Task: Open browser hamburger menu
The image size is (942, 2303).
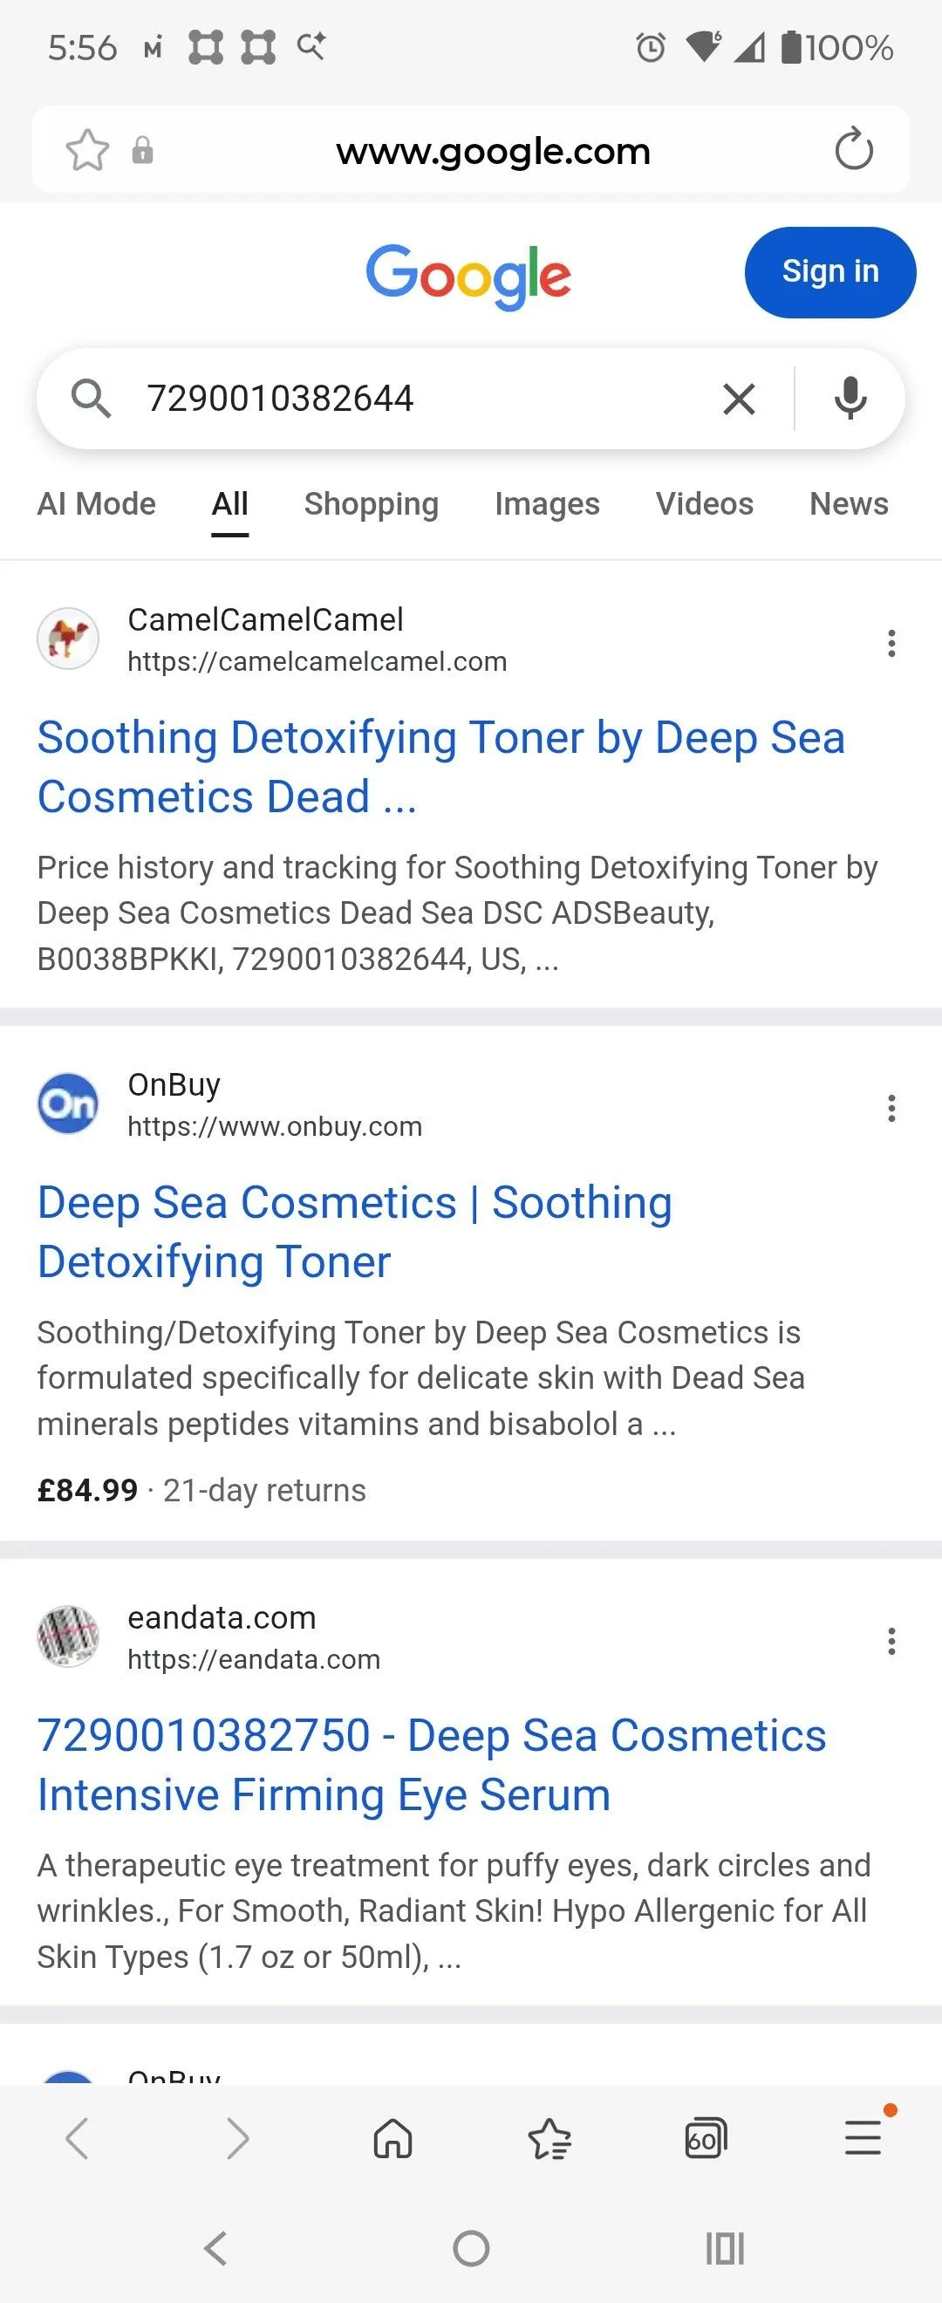Action: (863, 2137)
